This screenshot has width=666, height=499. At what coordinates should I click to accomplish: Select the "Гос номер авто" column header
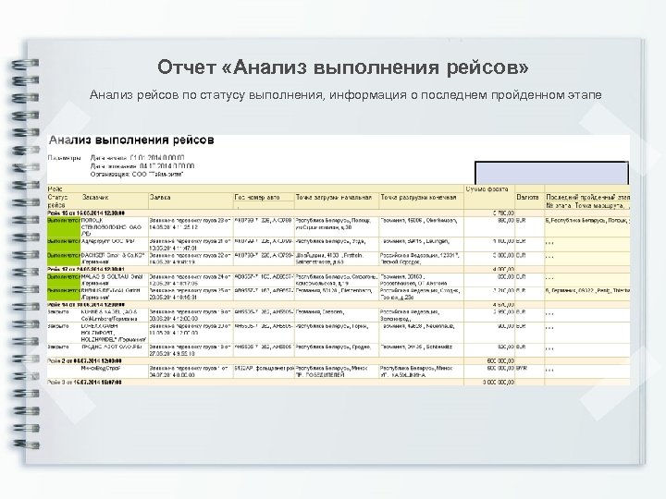click(x=264, y=198)
